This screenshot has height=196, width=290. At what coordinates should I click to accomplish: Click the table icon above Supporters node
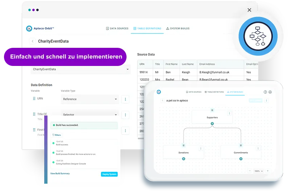tap(212, 110)
